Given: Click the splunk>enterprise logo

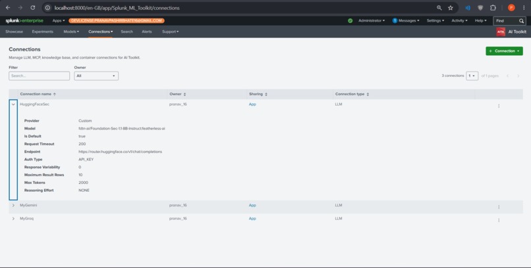Looking at the screenshot, I should [24, 20].
